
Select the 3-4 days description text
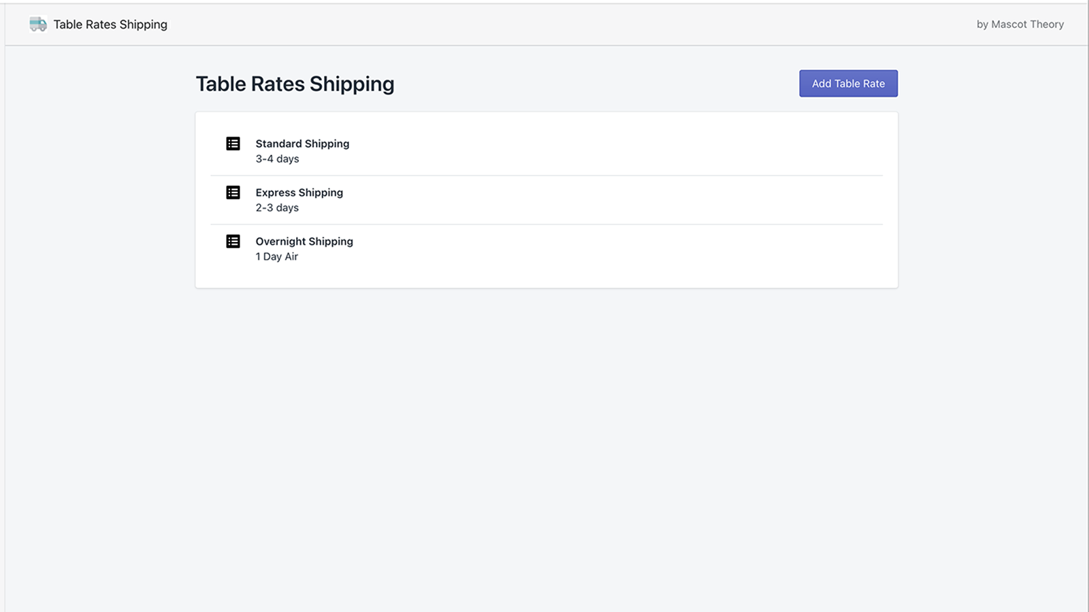276,158
